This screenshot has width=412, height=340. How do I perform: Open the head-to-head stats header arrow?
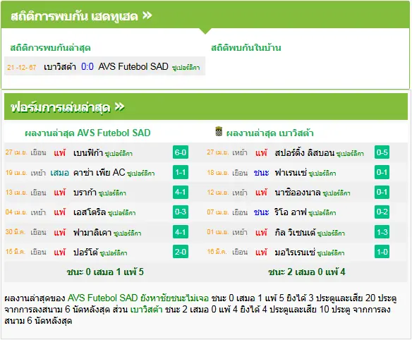(x=147, y=16)
